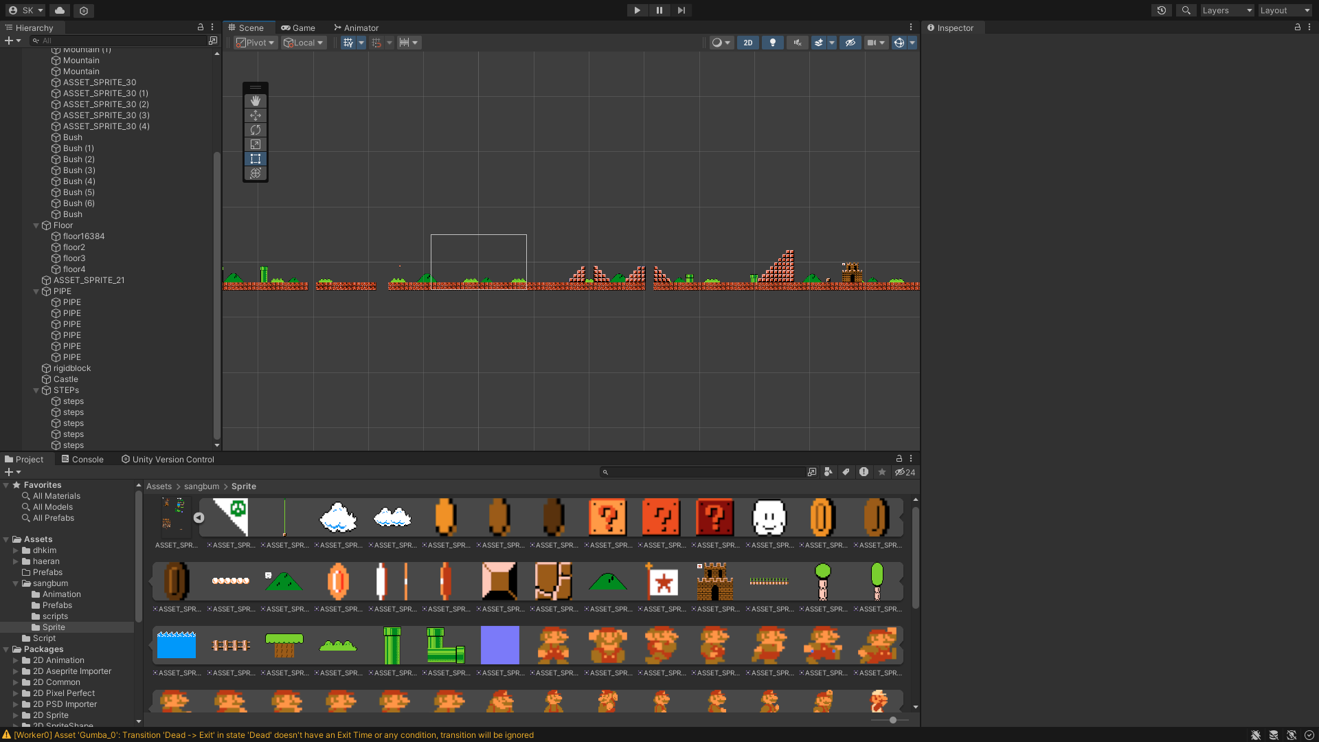Toggle scene lighting bulb
This screenshot has width=1319, height=742.
click(773, 43)
